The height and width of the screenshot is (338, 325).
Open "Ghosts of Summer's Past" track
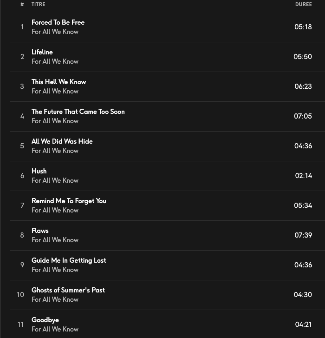(x=68, y=290)
